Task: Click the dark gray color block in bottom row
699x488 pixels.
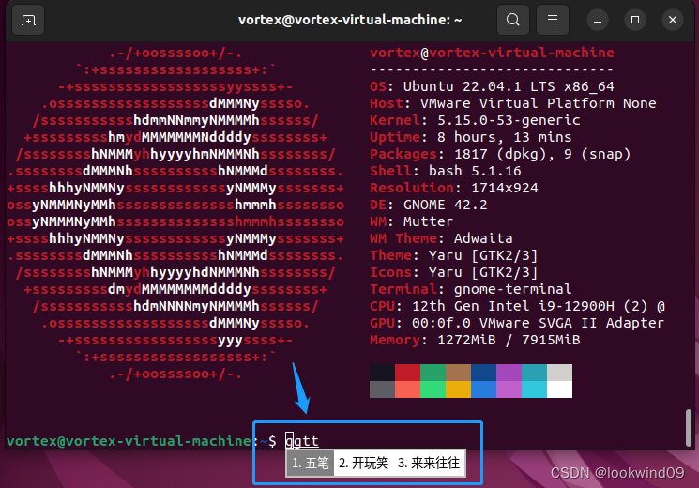Action: tap(382, 389)
